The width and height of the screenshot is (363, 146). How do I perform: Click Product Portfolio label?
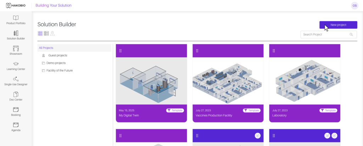coord(16,23)
